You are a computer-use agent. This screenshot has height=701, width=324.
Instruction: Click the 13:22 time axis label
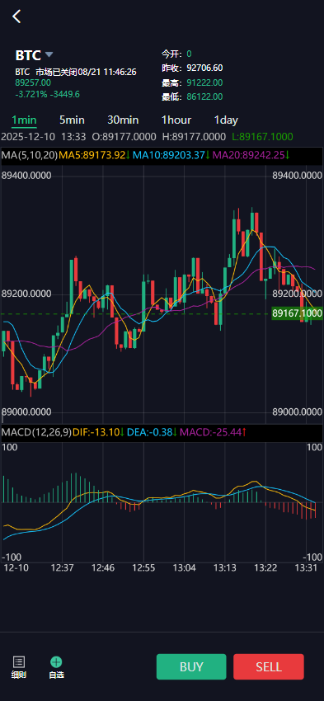265,567
